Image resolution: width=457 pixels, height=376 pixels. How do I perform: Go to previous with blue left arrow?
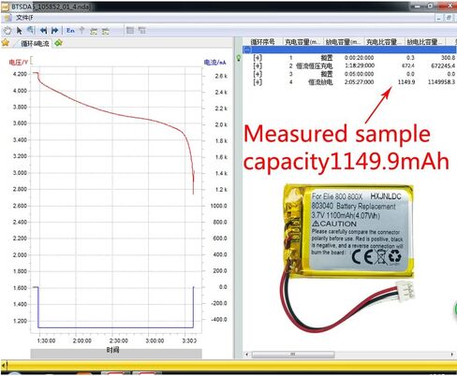coord(44,30)
